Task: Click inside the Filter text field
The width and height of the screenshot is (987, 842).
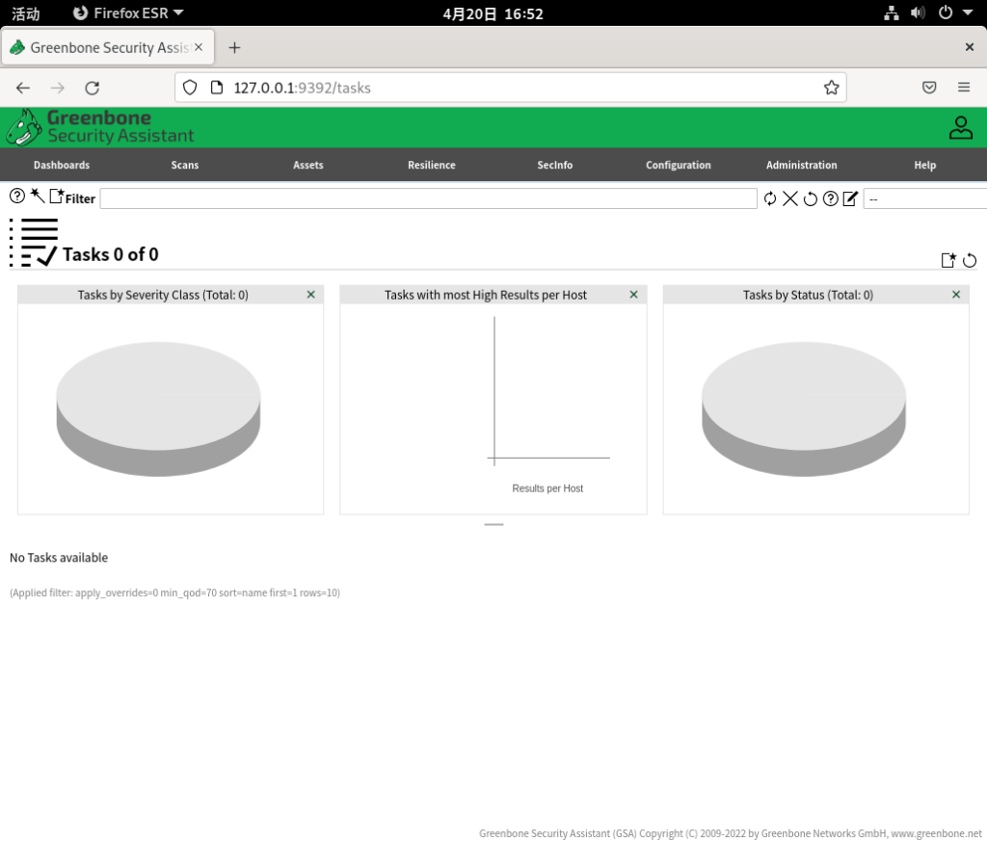Action: pos(428,198)
